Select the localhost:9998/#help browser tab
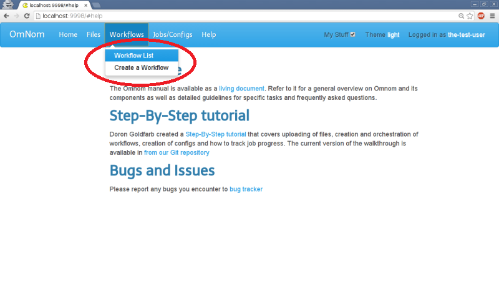499x281 pixels. tap(55, 6)
